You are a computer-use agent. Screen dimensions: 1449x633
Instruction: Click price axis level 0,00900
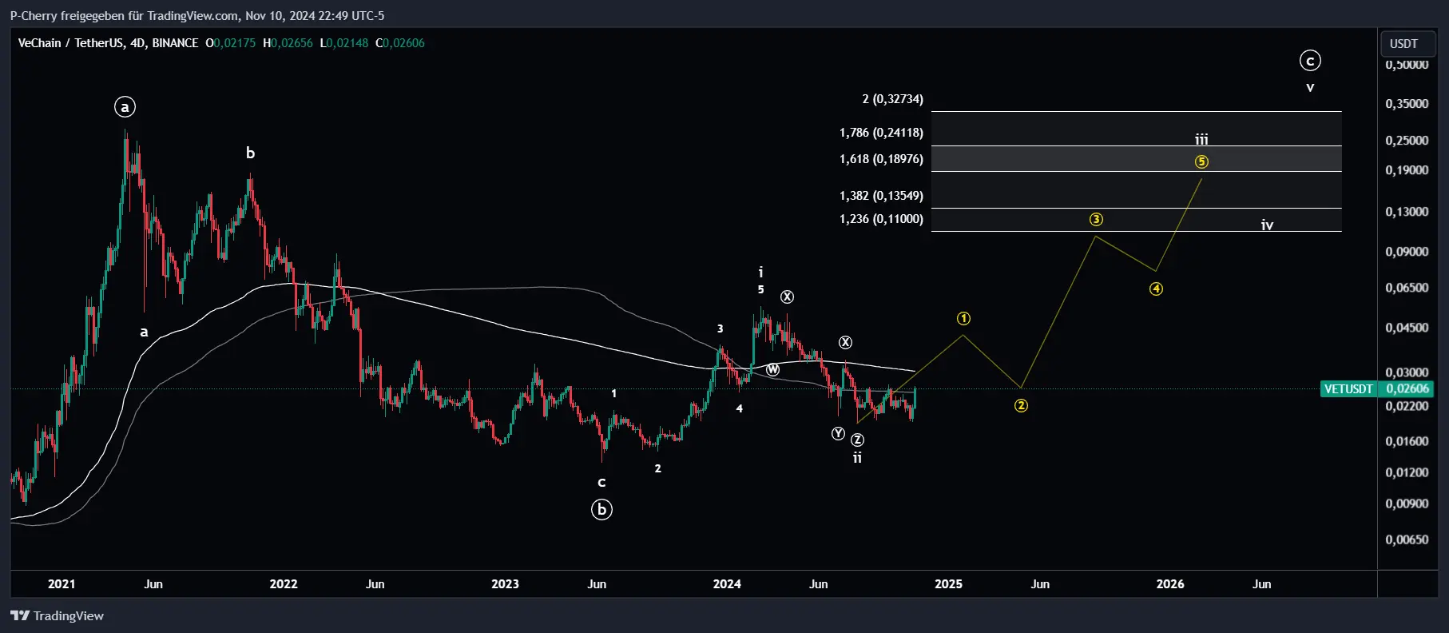coord(1407,504)
